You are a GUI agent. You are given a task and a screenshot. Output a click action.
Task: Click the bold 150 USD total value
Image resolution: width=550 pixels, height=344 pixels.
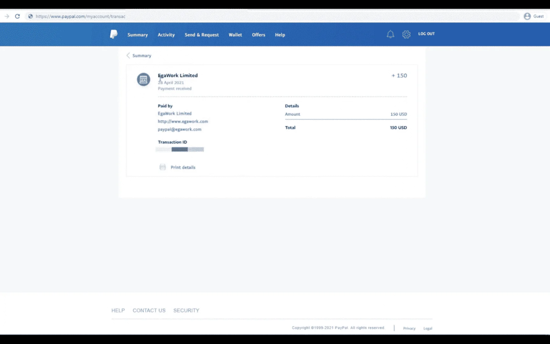(398, 127)
